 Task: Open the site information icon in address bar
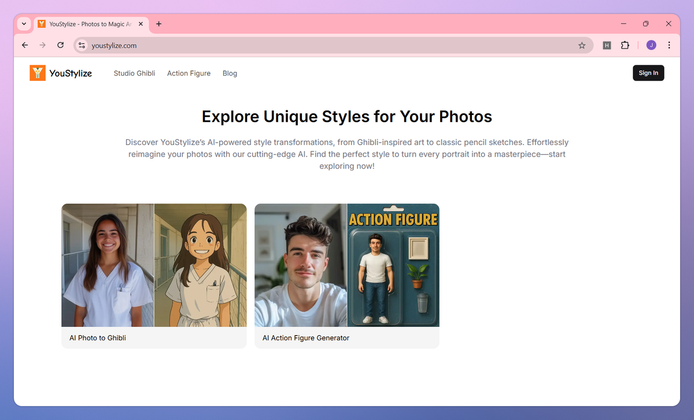pos(82,45)
